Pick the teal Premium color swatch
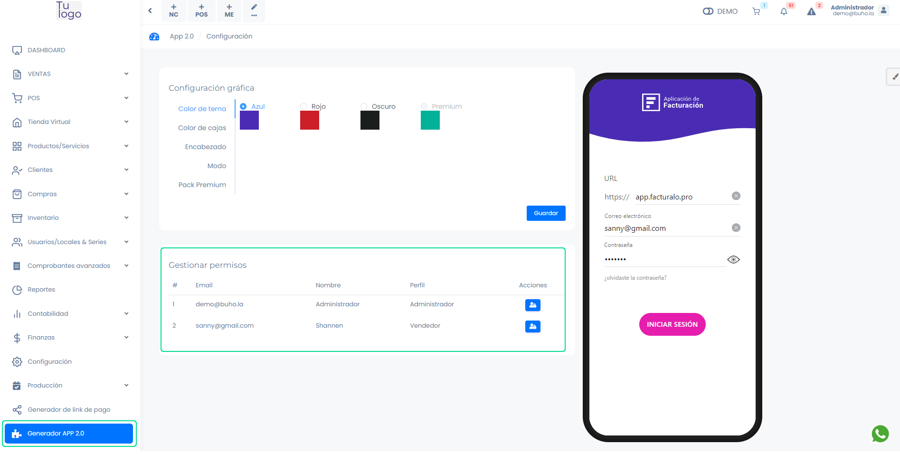 pos(430,120)
